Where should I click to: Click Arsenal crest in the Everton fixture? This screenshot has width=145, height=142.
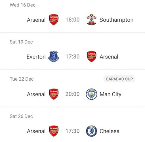point(92,57)
